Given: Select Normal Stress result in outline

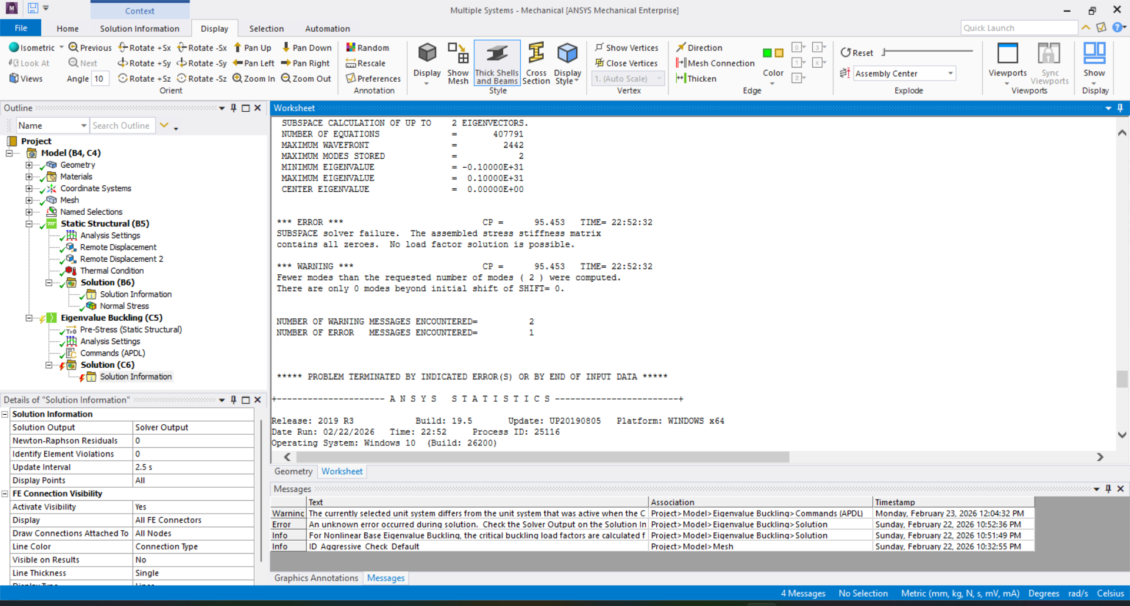Looking at the screenshot, I should point(124,306).
